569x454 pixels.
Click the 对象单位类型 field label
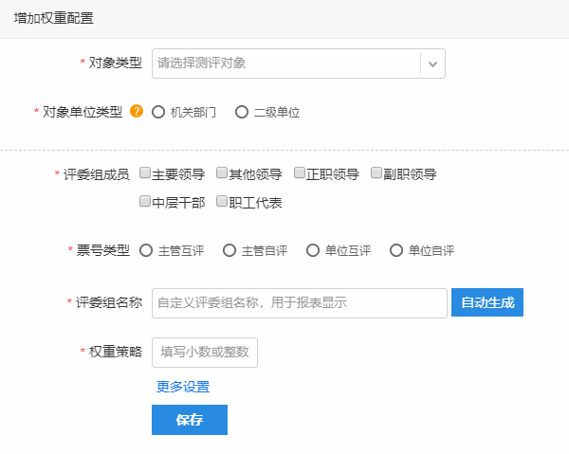[x=83, y=112]
